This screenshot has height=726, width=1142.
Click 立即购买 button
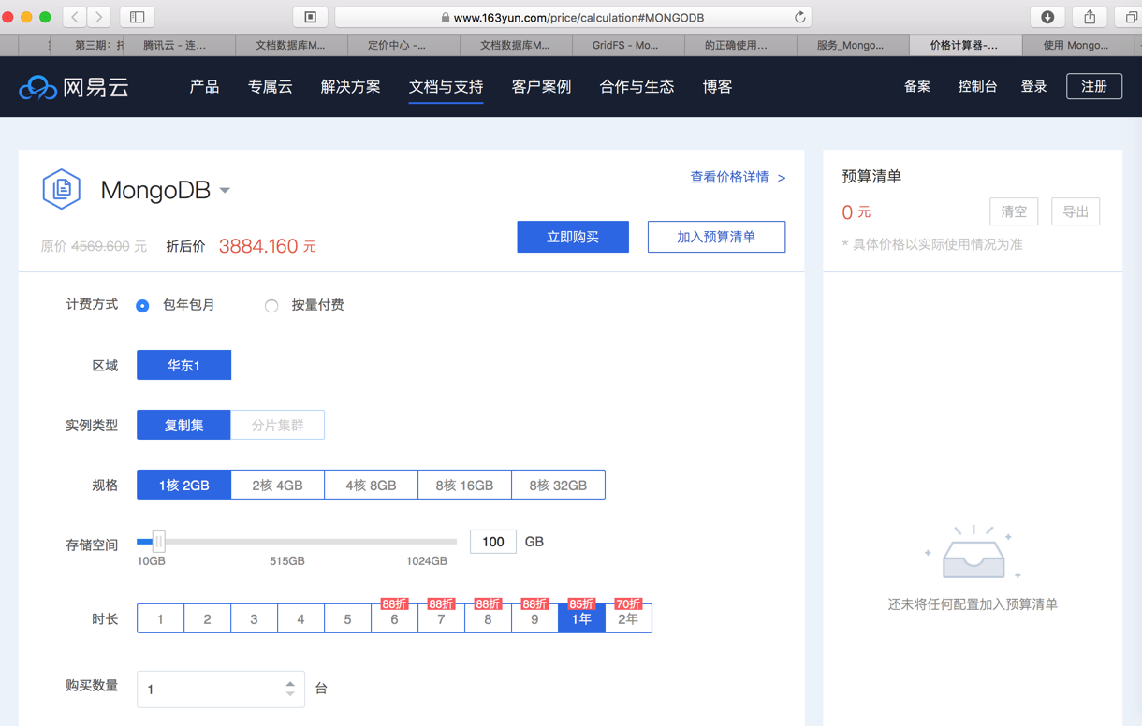tap(573, 237)
